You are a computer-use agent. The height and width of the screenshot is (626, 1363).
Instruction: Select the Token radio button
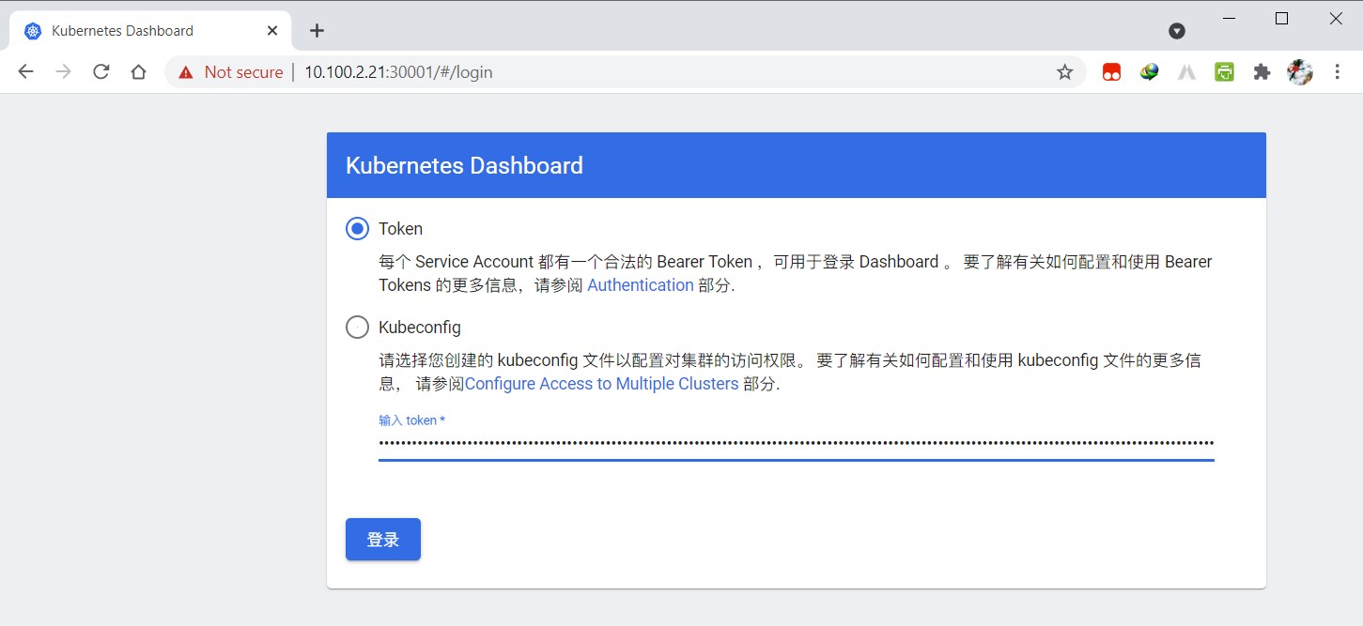(357, 228)
